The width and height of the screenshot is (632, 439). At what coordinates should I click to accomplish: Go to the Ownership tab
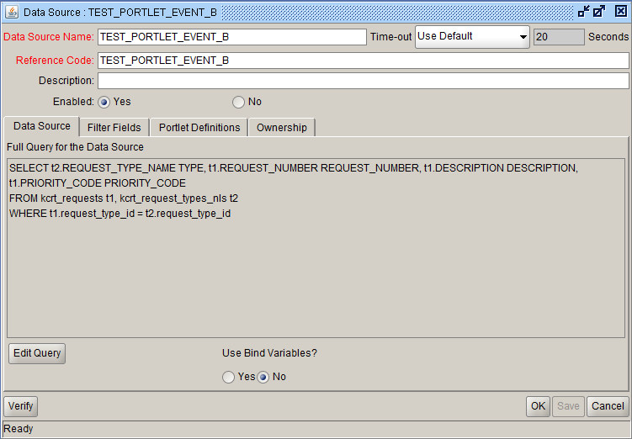click(x=282, y=128)
